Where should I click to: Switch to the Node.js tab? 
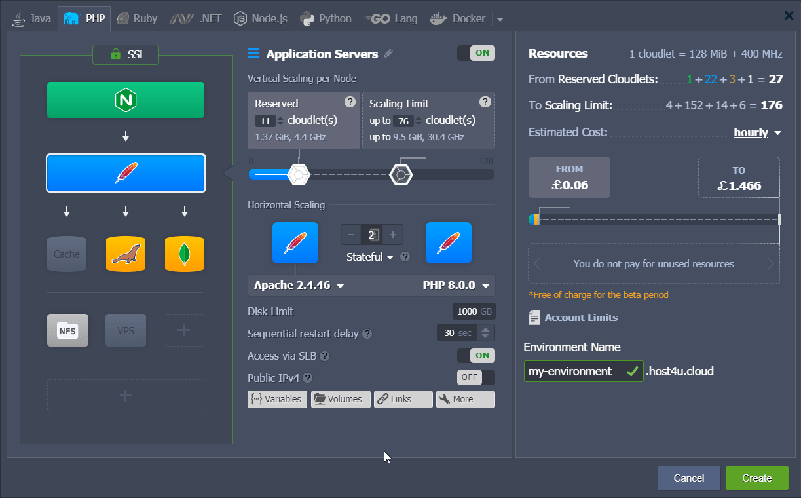click(x=260, y=18)
